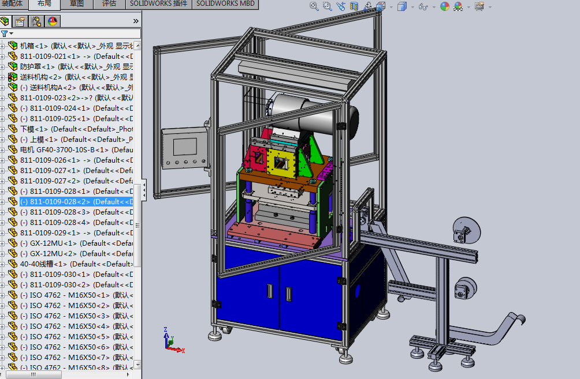Expand the 防护罩<1> tree node

3,67
